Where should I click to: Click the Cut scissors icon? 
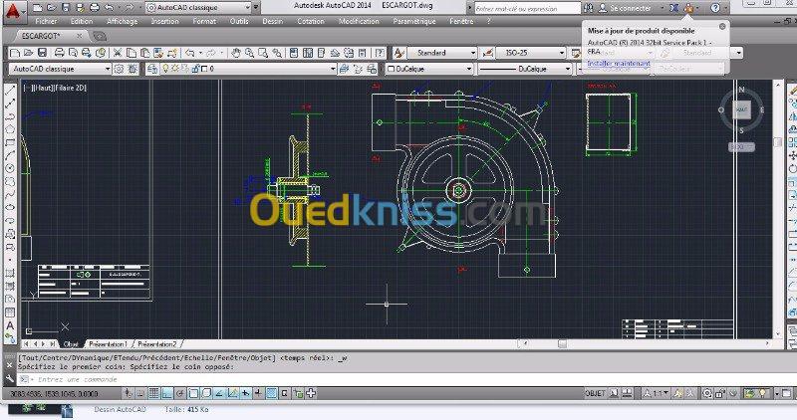[x=118, y=53]
